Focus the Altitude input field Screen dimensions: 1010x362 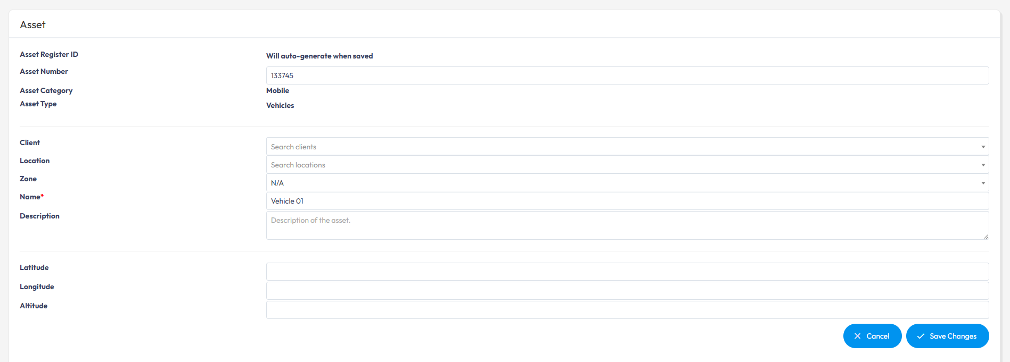click(x=627, y=310)
